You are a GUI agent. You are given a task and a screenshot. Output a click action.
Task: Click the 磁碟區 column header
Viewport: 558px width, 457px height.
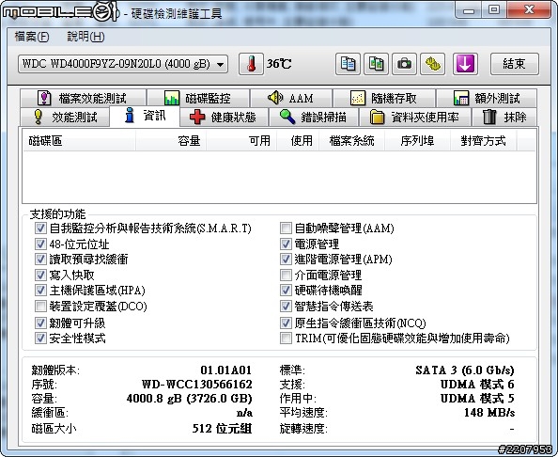(x=79, y=141)
